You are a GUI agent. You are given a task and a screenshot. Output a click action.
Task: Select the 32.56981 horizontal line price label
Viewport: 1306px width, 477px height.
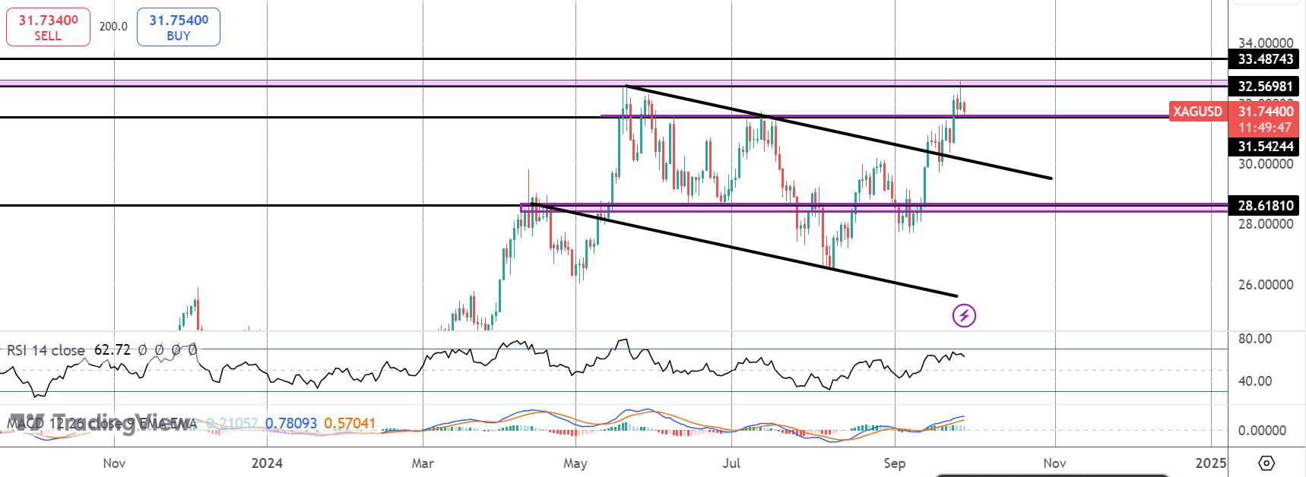1266,86
